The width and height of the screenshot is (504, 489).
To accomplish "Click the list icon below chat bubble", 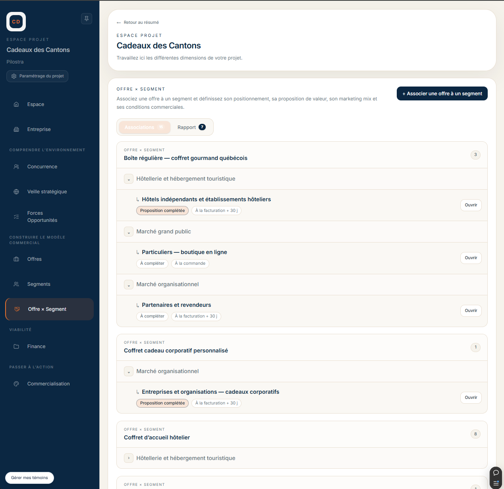I will point(496,483).
